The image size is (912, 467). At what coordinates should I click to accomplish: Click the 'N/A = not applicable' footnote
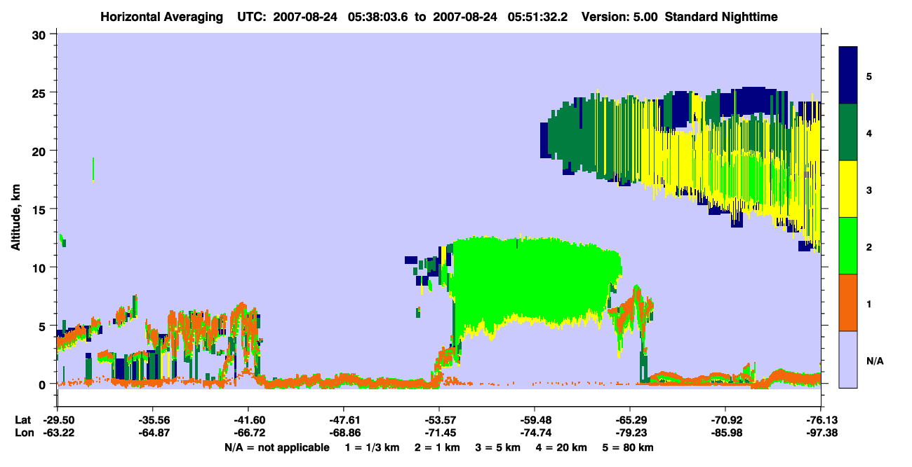click(x=276, y=447)
